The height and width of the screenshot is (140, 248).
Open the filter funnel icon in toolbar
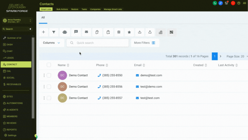point(54,32)
